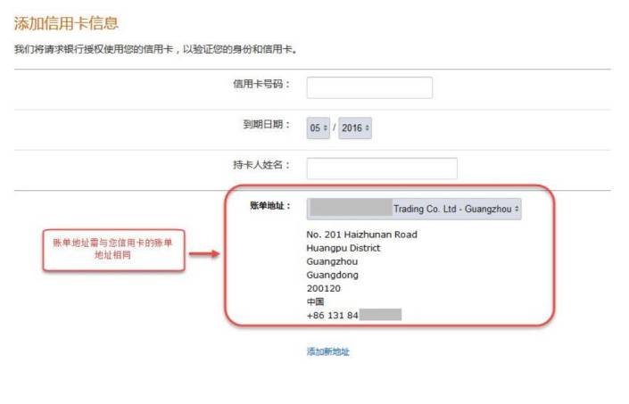The image size is (629, 404).
Task: Select the No. 201 Haizhunan Road address line
Action: pyautogui.click(x=362, y=235)
